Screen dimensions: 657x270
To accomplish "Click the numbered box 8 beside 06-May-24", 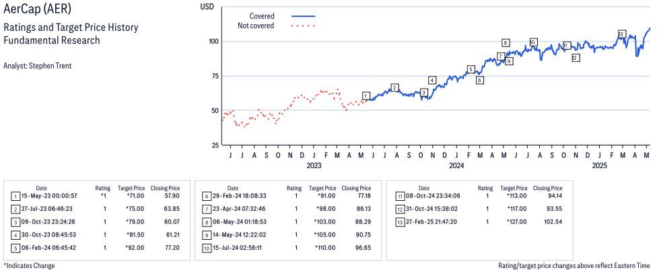I will pos(207,222).
